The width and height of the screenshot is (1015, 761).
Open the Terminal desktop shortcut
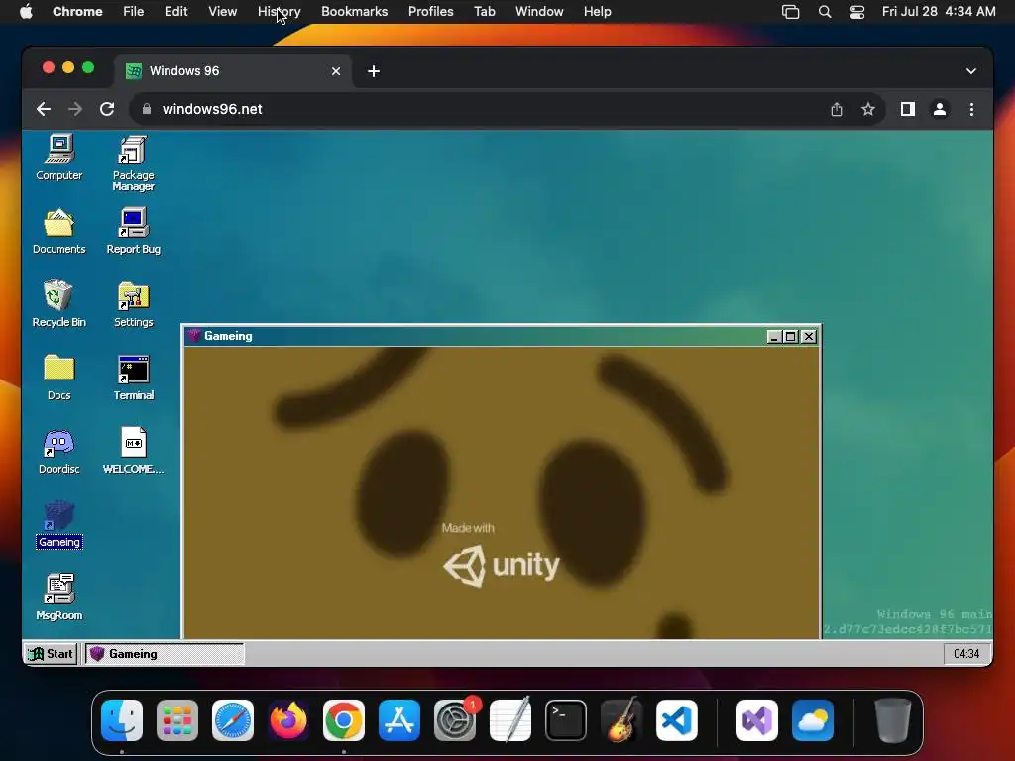(x=134, y=378)
